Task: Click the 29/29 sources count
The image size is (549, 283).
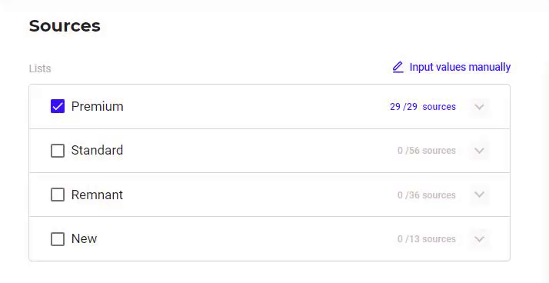Action: (x=423, y=106)
